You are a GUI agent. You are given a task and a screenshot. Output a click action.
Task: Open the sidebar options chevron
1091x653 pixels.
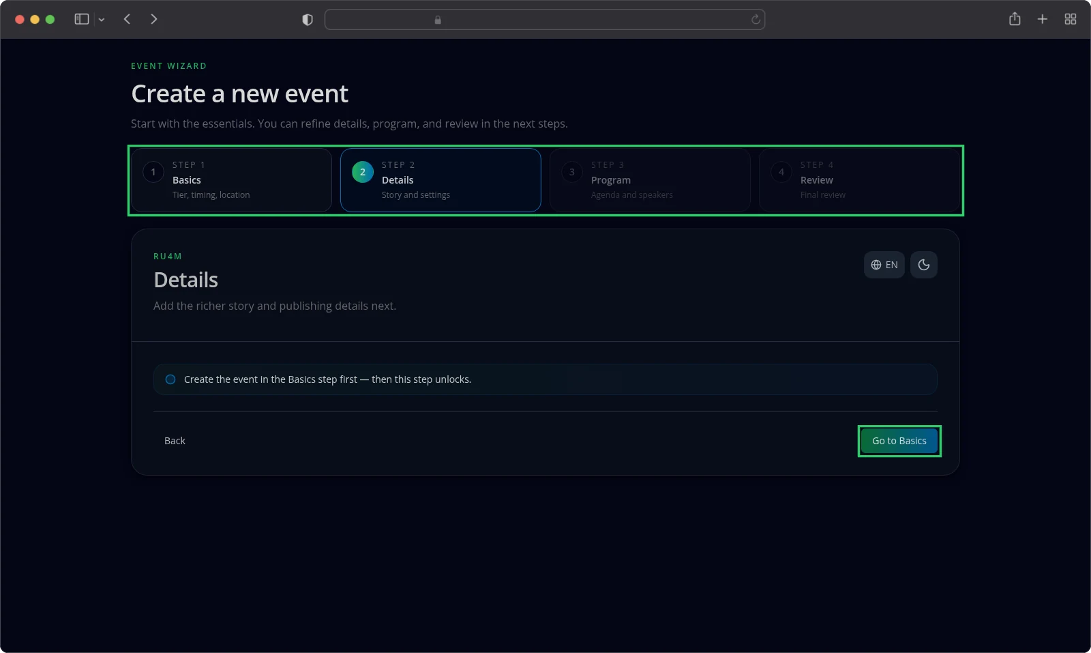pos(102,20)
